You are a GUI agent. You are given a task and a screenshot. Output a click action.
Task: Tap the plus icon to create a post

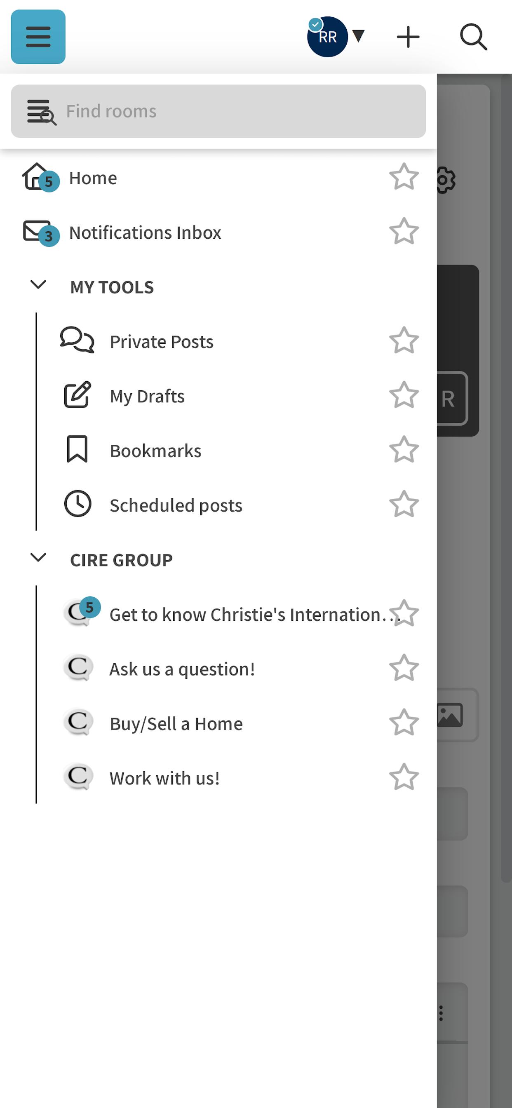pyautogui.click(x=407, y=37)
